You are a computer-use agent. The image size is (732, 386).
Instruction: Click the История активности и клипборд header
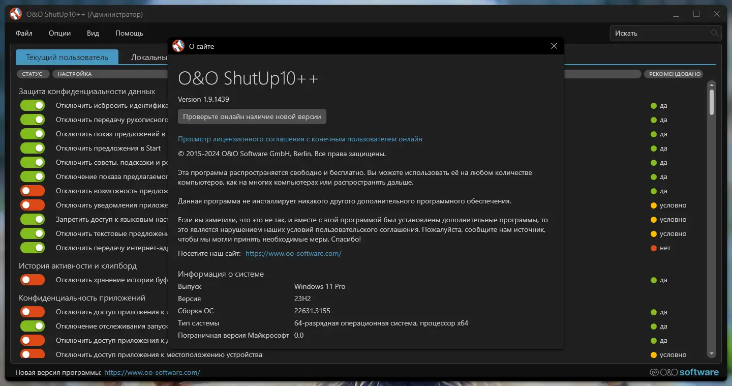pos(78,266)
